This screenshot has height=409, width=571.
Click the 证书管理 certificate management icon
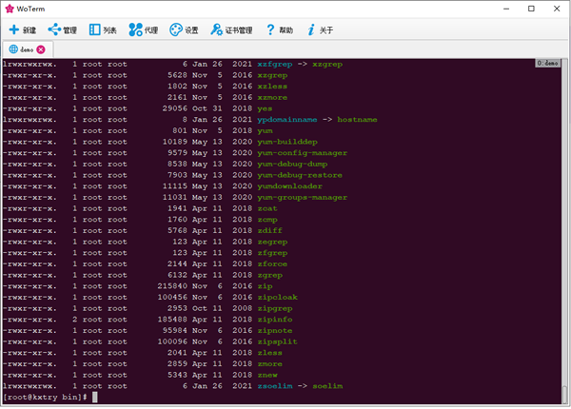tap(217, 29)
